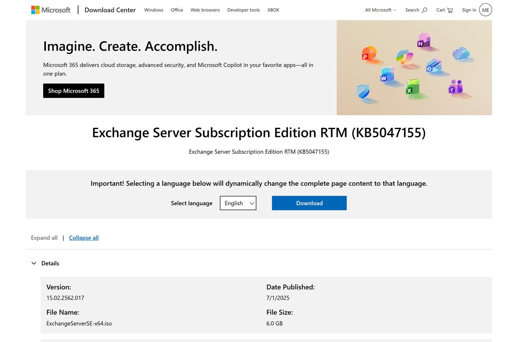This screenshot has height=342, width=518.
Task: Collapse the Details section chevron
Action: 34,263
